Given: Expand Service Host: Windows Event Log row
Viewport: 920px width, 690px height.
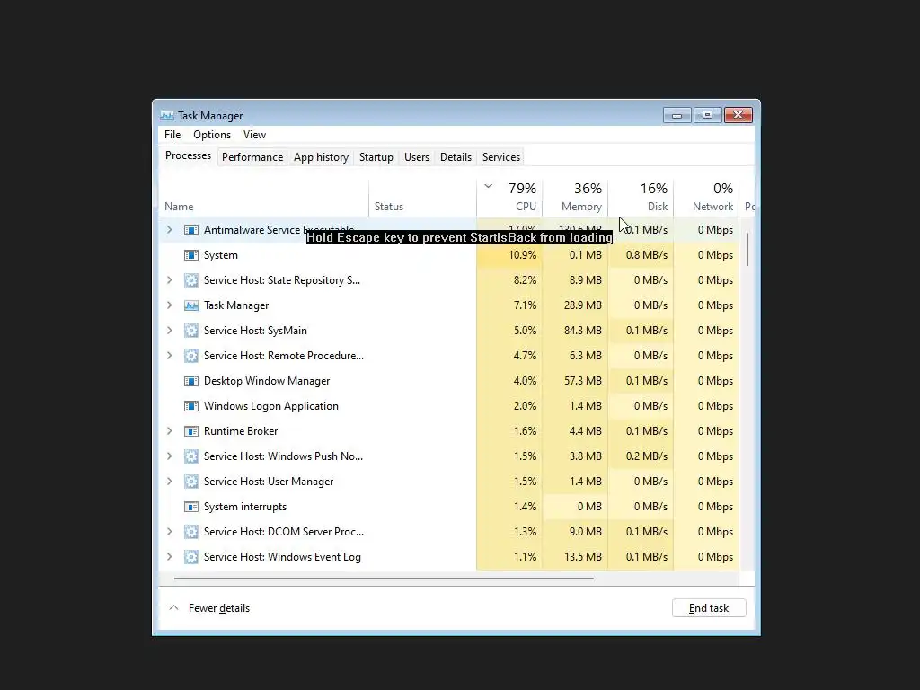Looking at the screenshot, I should click(x=170, y=557).
